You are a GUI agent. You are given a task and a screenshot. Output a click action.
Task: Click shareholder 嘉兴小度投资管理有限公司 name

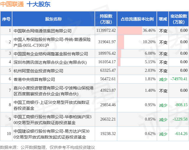53,91
